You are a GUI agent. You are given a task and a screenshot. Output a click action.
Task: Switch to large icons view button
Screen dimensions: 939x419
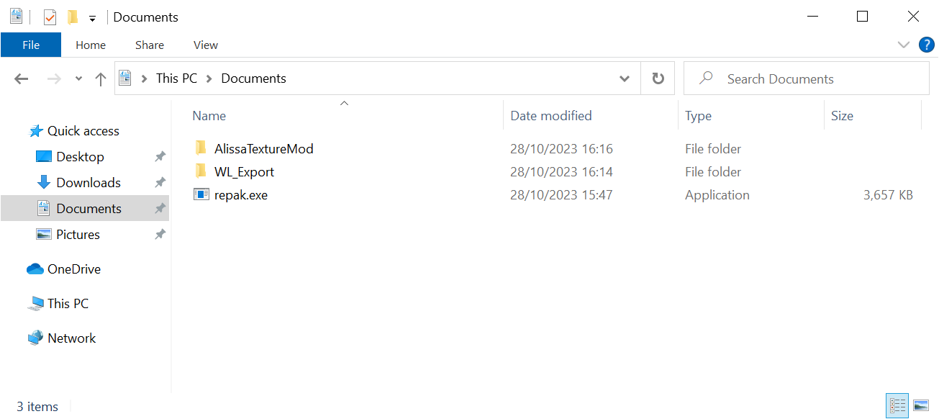coord(920,406)
